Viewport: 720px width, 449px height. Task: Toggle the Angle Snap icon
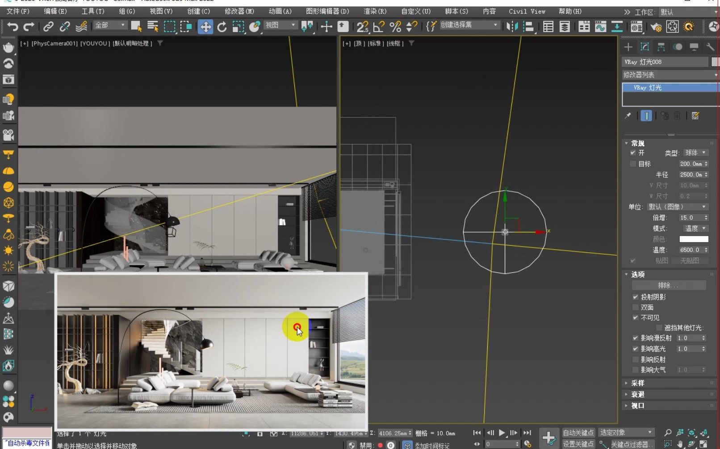tap(379, 27)
